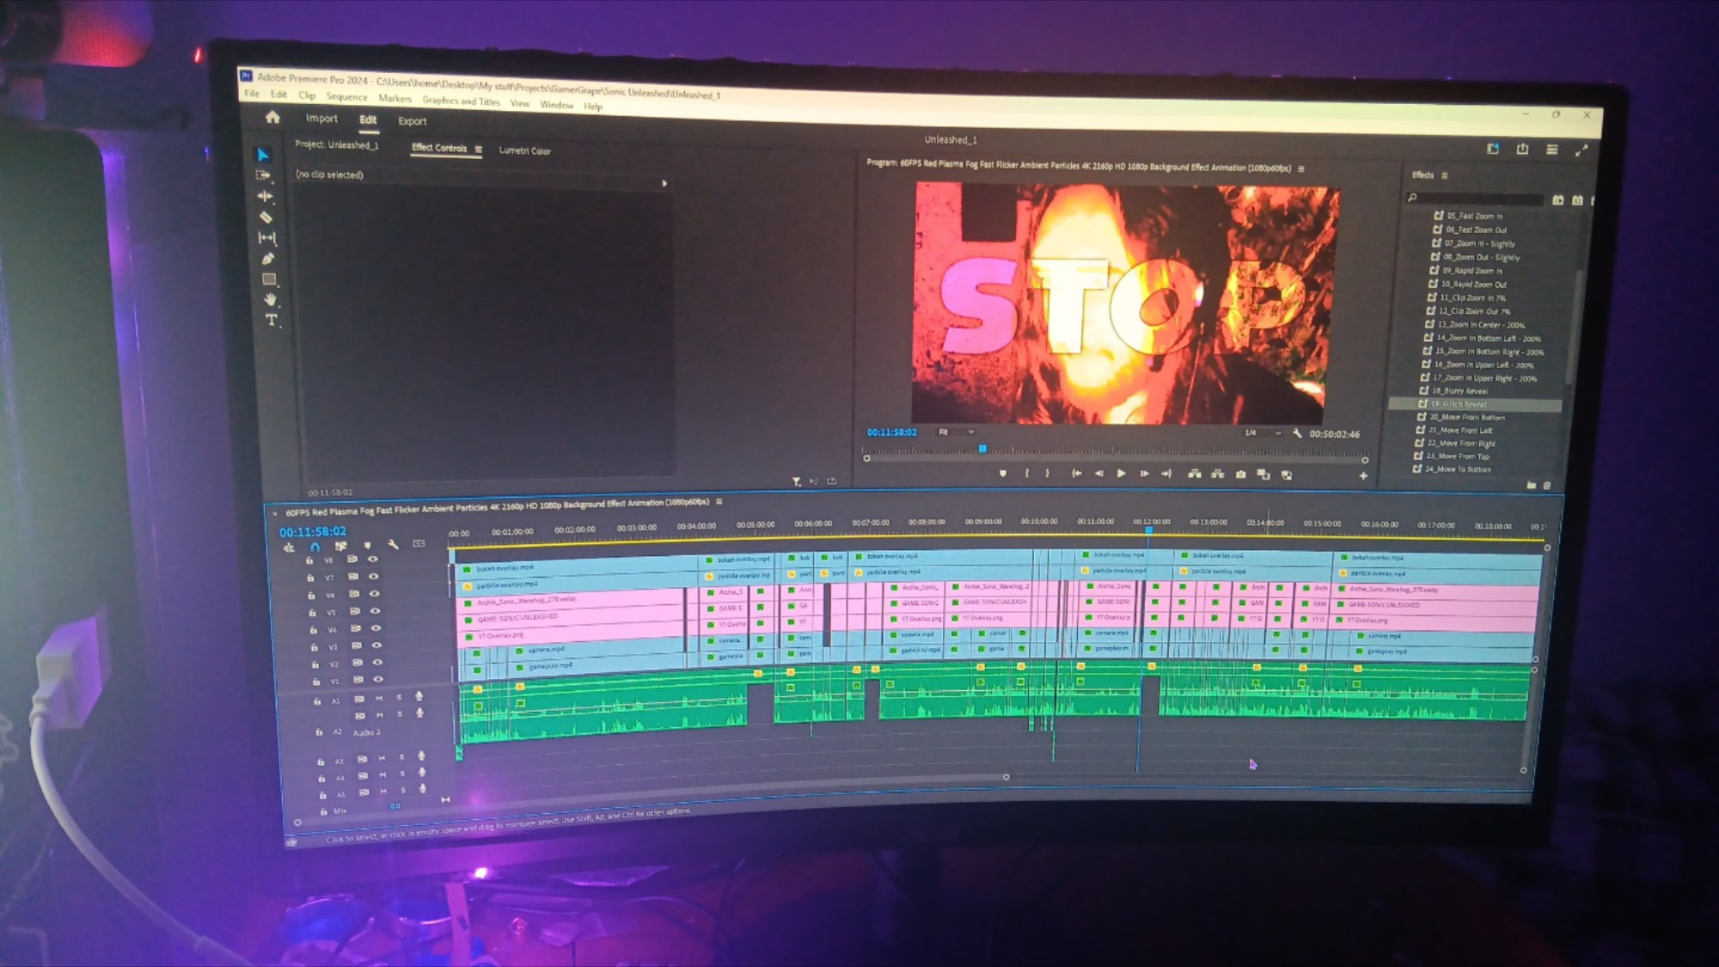The height and width of the screenshot is (967, 1719).
Task: Toggle timeline Snap magnet icon
Action: [315, 547]
